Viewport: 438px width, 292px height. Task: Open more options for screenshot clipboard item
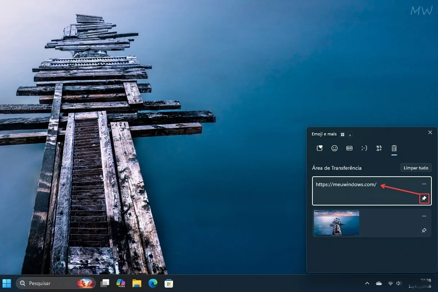[424, 216]
